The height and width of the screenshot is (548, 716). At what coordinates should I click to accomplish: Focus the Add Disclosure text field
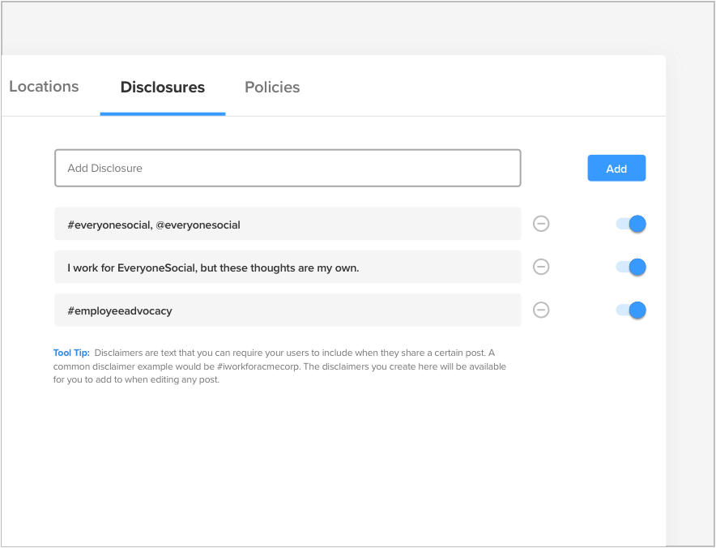pos(288,169)
